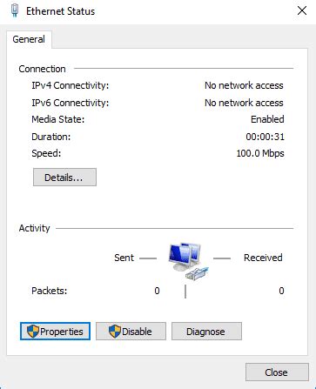Click the IPv6 Connectivity status value
This screenshot has height=389, width=316.
(244, 103)
